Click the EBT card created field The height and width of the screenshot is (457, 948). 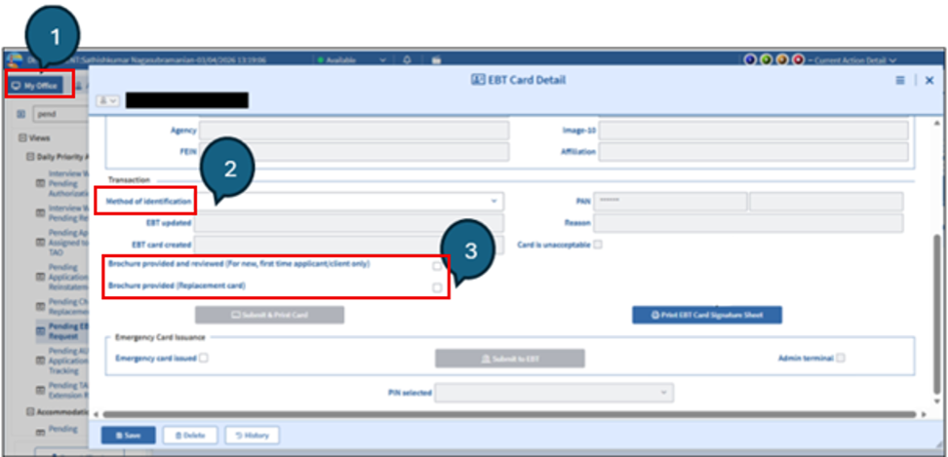(x=349, y=245)
